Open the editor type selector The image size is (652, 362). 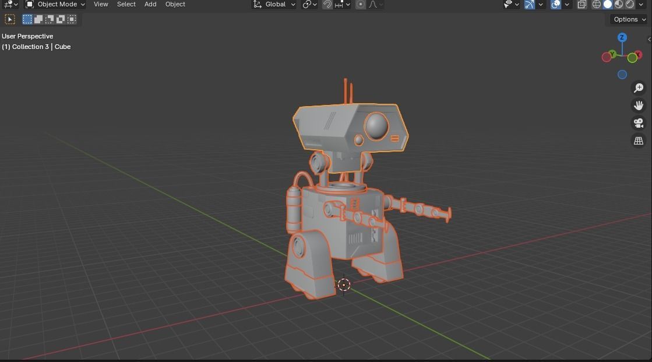click(10, 5)
